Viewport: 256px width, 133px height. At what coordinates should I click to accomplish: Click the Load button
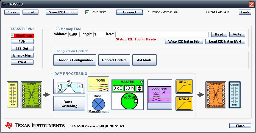(x=30, y=12)
